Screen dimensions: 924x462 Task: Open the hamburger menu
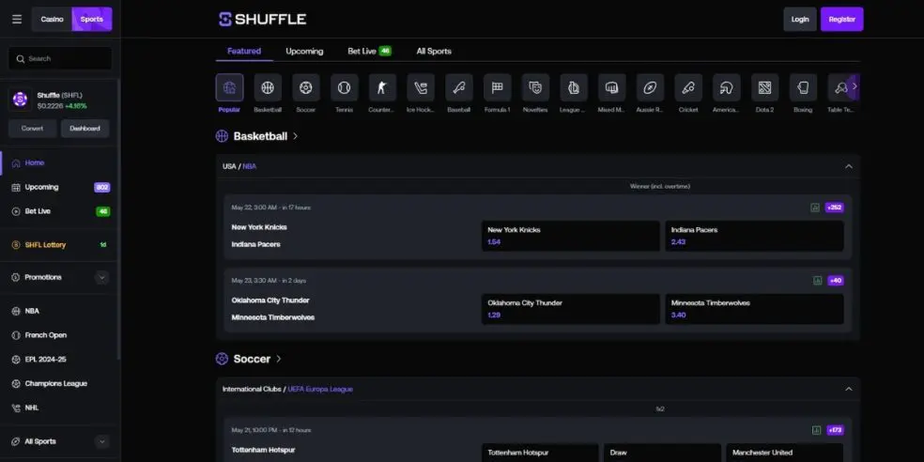pos(17,20)
